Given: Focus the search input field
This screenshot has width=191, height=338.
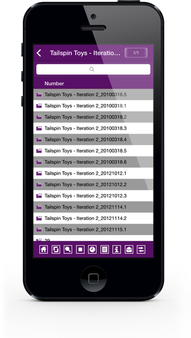Looking at the screenshot, I should click(x=93, y=69).
